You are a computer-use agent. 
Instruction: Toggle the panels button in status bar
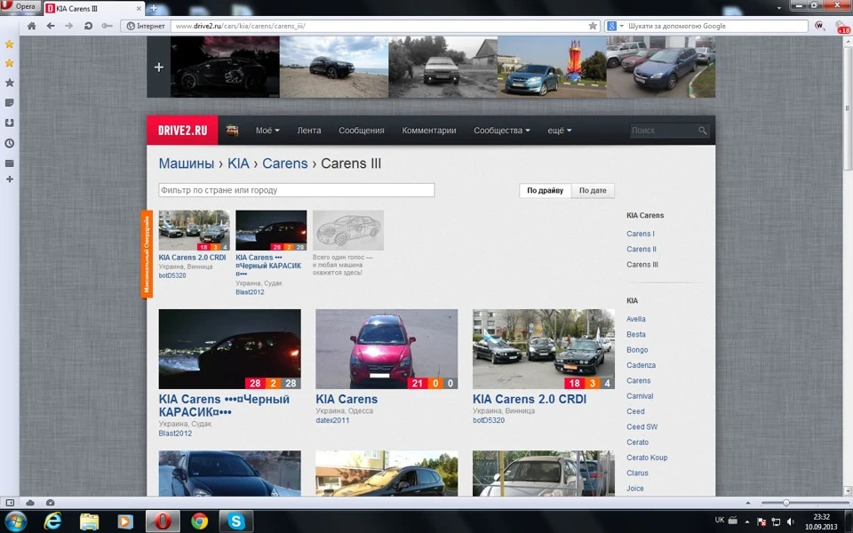pyautogui.click(x=10, y=503)
